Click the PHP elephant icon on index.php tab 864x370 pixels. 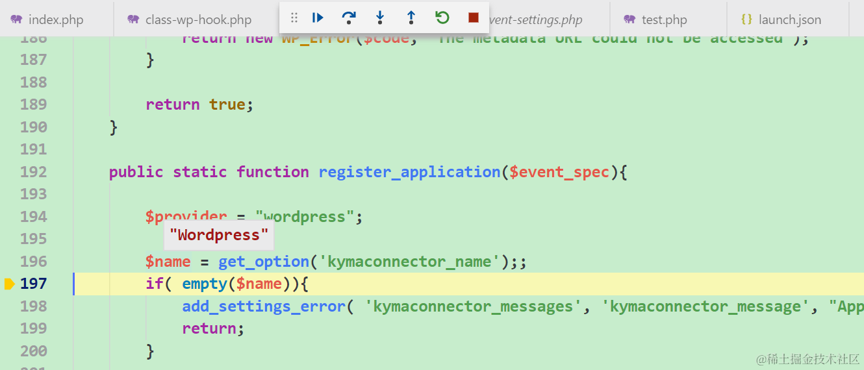pos(16,19)
